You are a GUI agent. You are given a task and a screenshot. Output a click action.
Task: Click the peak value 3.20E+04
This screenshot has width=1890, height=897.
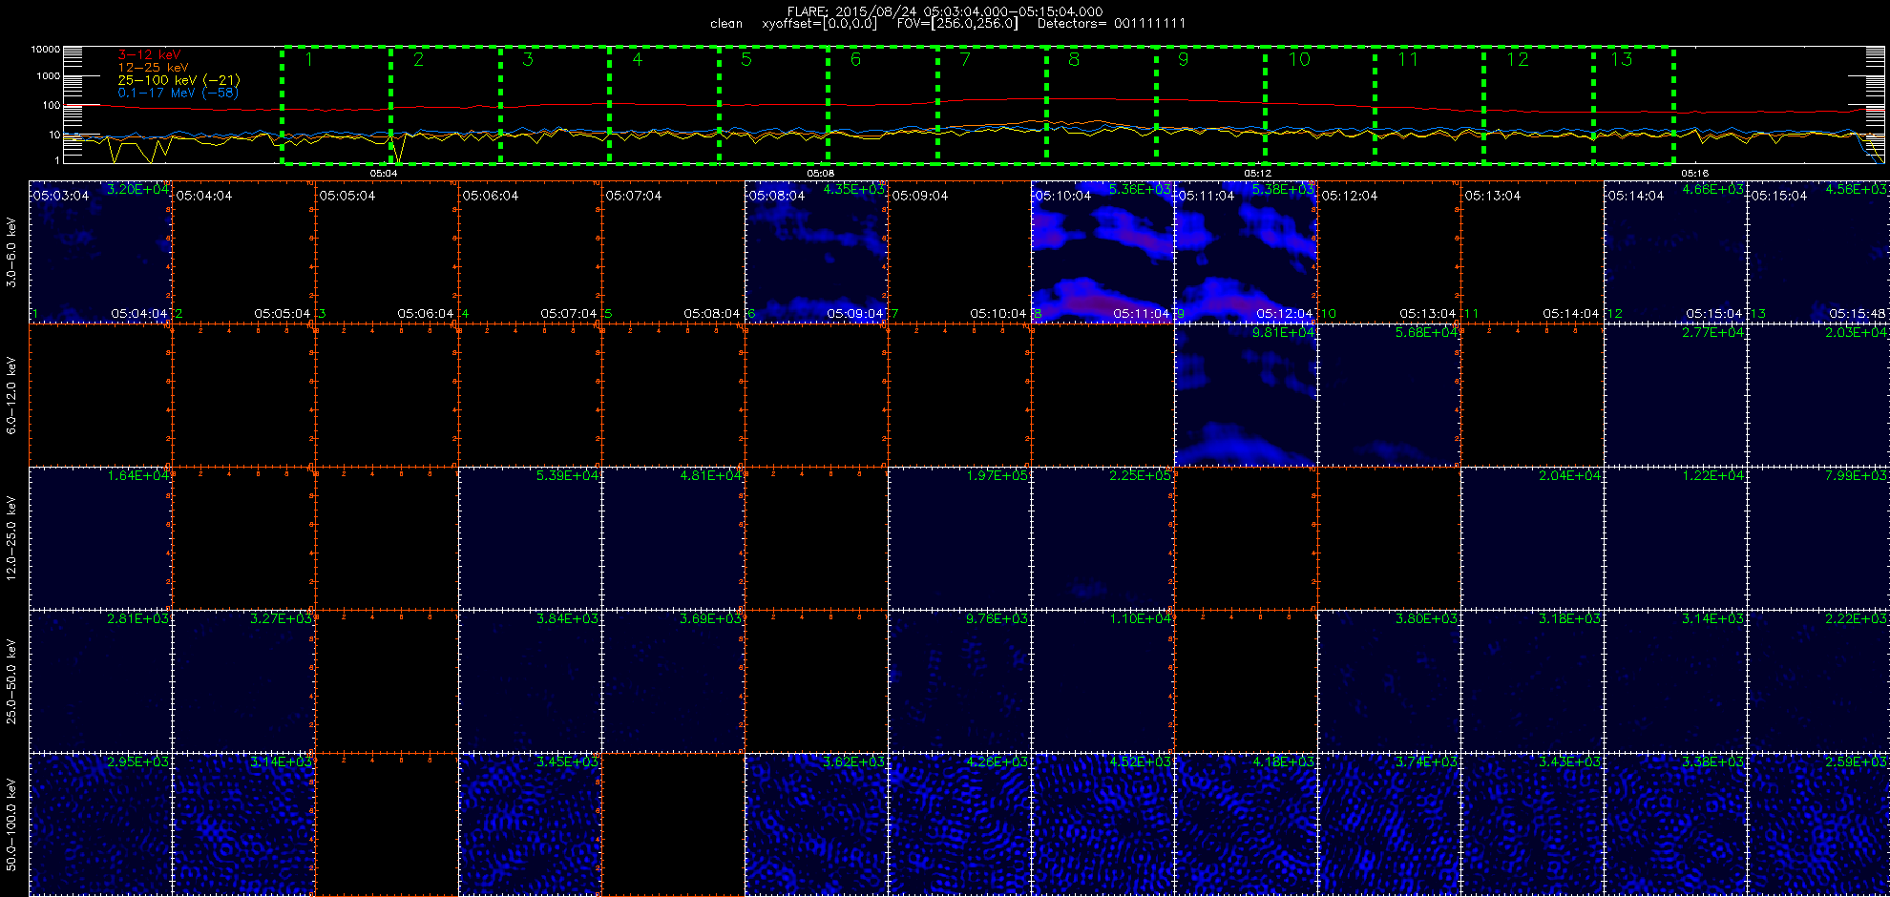point(137,189)
